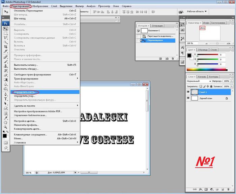The image size is (236, 194).
Task: Select the Hand tool
Action: [6, 123]
